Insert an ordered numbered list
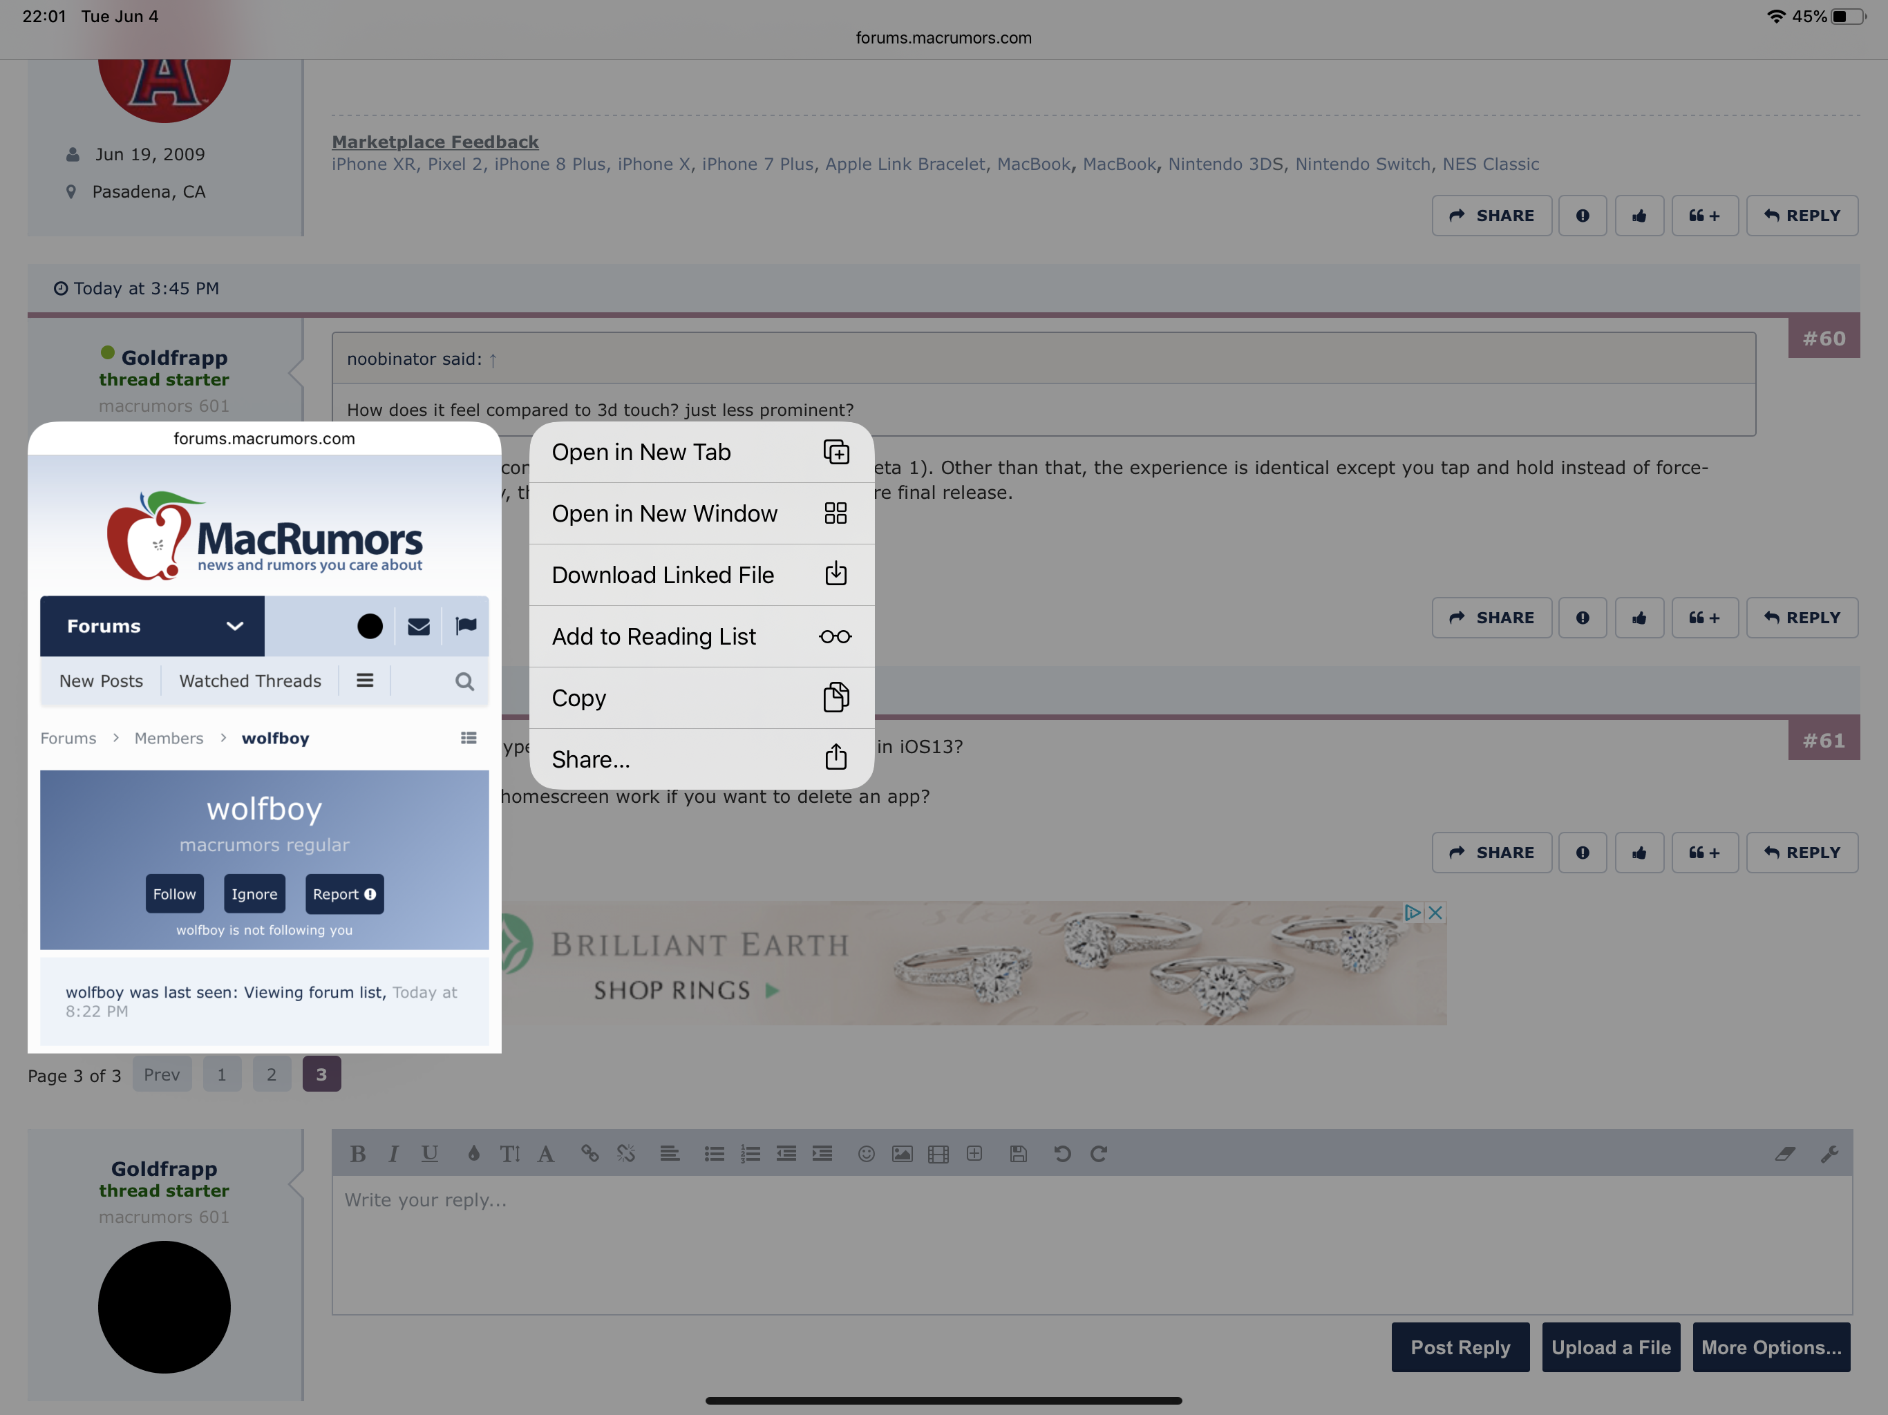The image size is (1888, 1415). pyautogui.click(x=751, y=1154)
